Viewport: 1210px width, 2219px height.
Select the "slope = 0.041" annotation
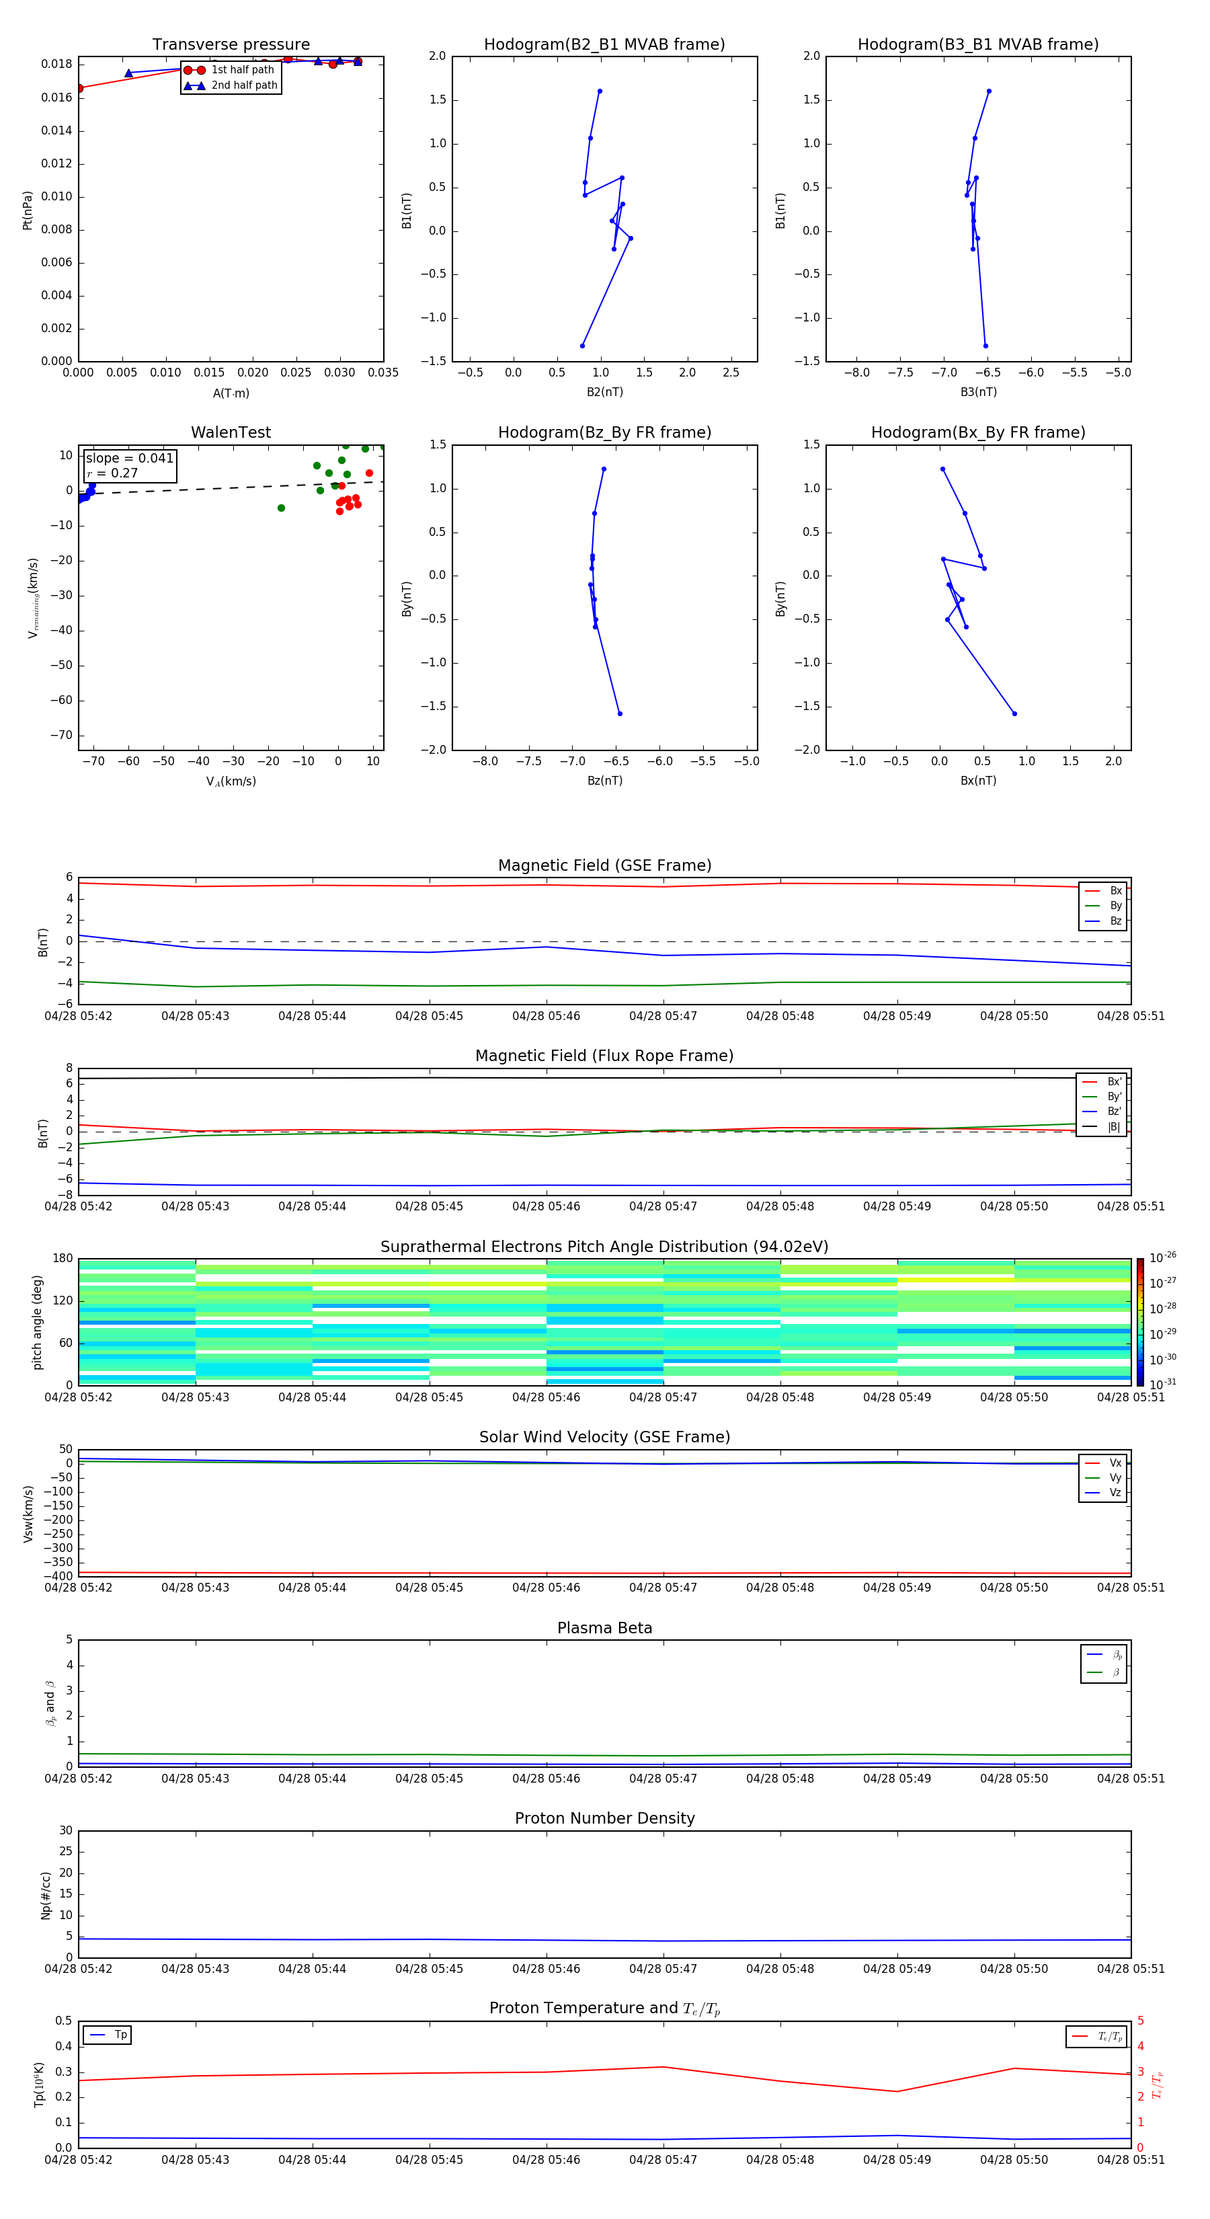130,459
